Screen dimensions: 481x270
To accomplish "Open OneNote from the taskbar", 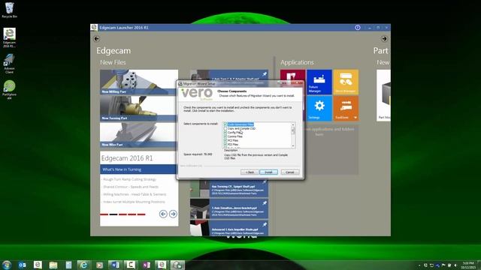I will click(147, 265).
